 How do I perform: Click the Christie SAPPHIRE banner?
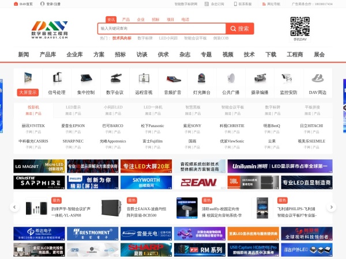(x=39, y=182)
